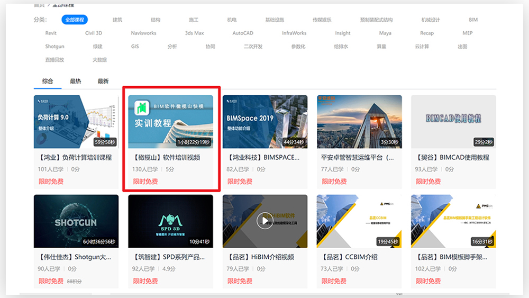Select the AutoCAD category filter
Image resolution: width=529 pixels, height=298 pixels.
pos(243,33)
